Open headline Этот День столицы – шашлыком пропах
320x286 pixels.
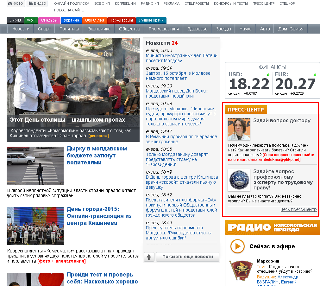click(67, 120)
